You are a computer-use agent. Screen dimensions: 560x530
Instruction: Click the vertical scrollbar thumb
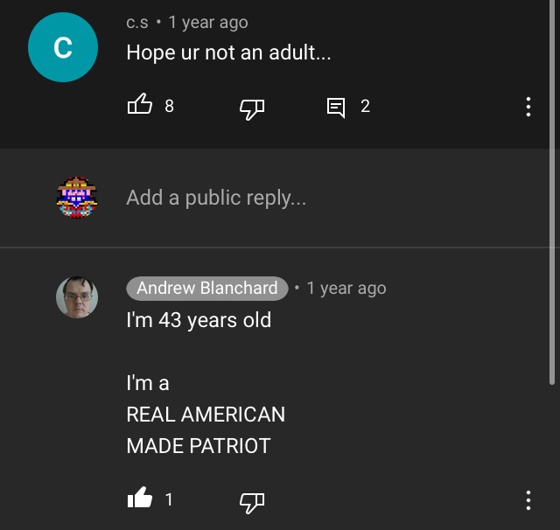(552, 192)
